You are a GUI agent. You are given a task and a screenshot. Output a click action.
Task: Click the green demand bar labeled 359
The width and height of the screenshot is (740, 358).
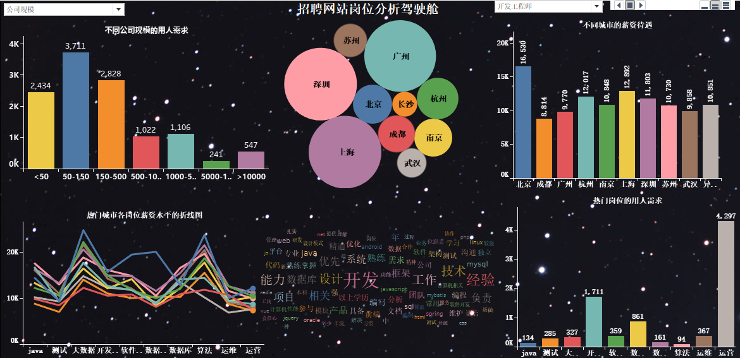point(616,342)
